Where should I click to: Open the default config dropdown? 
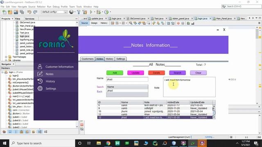coord(54,12)
